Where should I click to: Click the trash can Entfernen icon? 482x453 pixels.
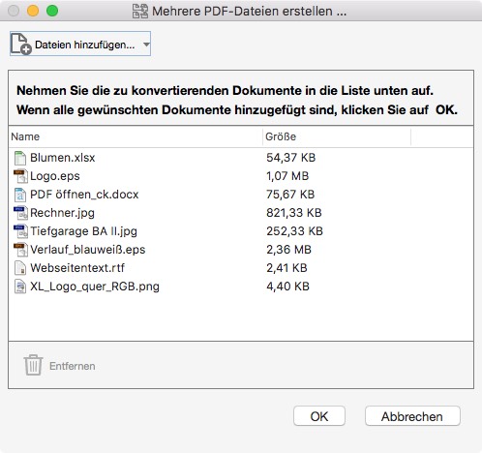point(33,365)
